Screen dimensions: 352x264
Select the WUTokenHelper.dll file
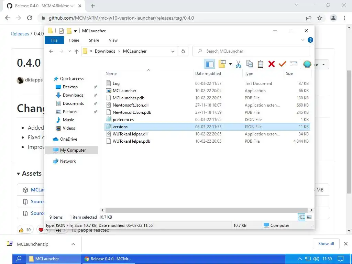pos(207,134)
